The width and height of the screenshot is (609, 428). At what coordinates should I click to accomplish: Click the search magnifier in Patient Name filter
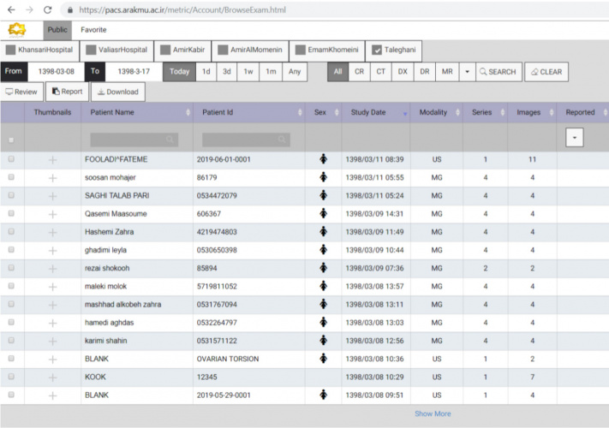pos(171,139)
